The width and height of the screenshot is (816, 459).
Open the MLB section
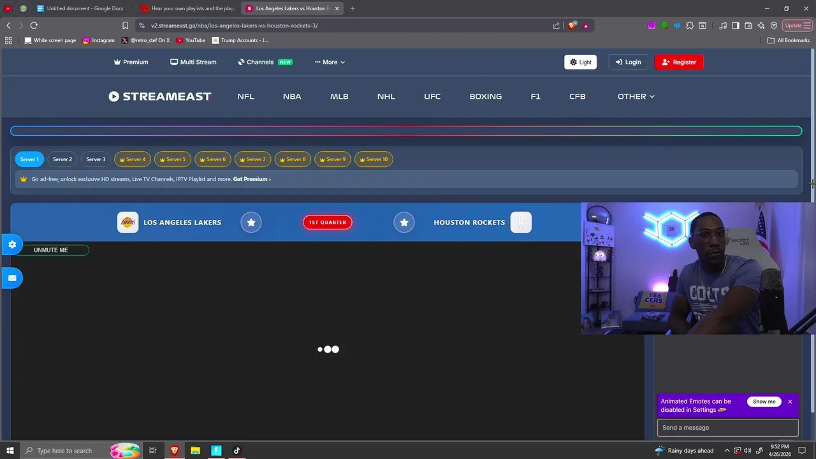[339, 96]
